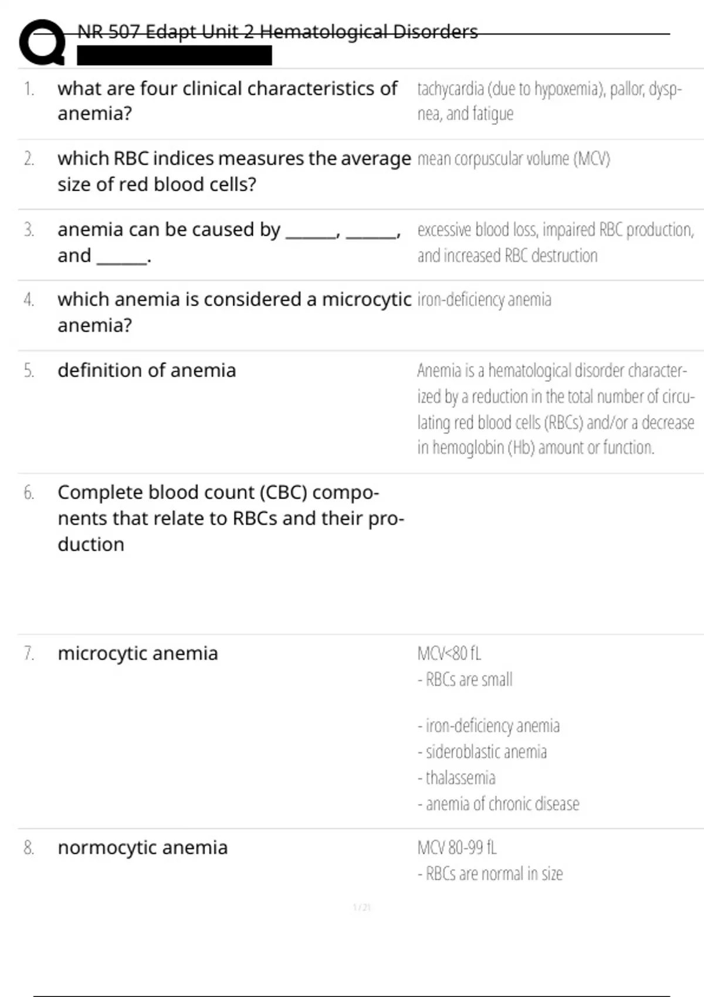The height and width of the screenshot is (997, 704).
Task: Click the black redacted bar under the title
Action: coord(174,56)
